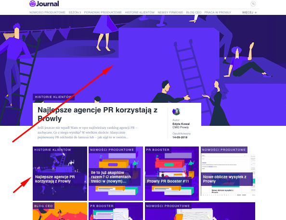Open author name Edyta Kowal
The width and height of the screenshot is (286, 220).
pos(181,124)
